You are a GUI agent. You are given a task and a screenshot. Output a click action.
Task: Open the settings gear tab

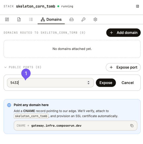click(95, 20)
